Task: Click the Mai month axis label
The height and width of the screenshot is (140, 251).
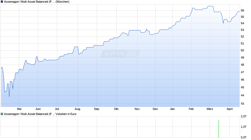Action: (x=19, y=109)
